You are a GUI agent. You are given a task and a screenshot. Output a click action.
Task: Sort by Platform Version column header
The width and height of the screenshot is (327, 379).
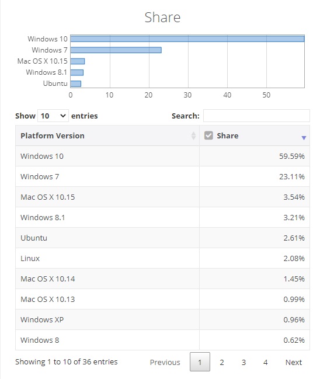(x=107, y=135)
